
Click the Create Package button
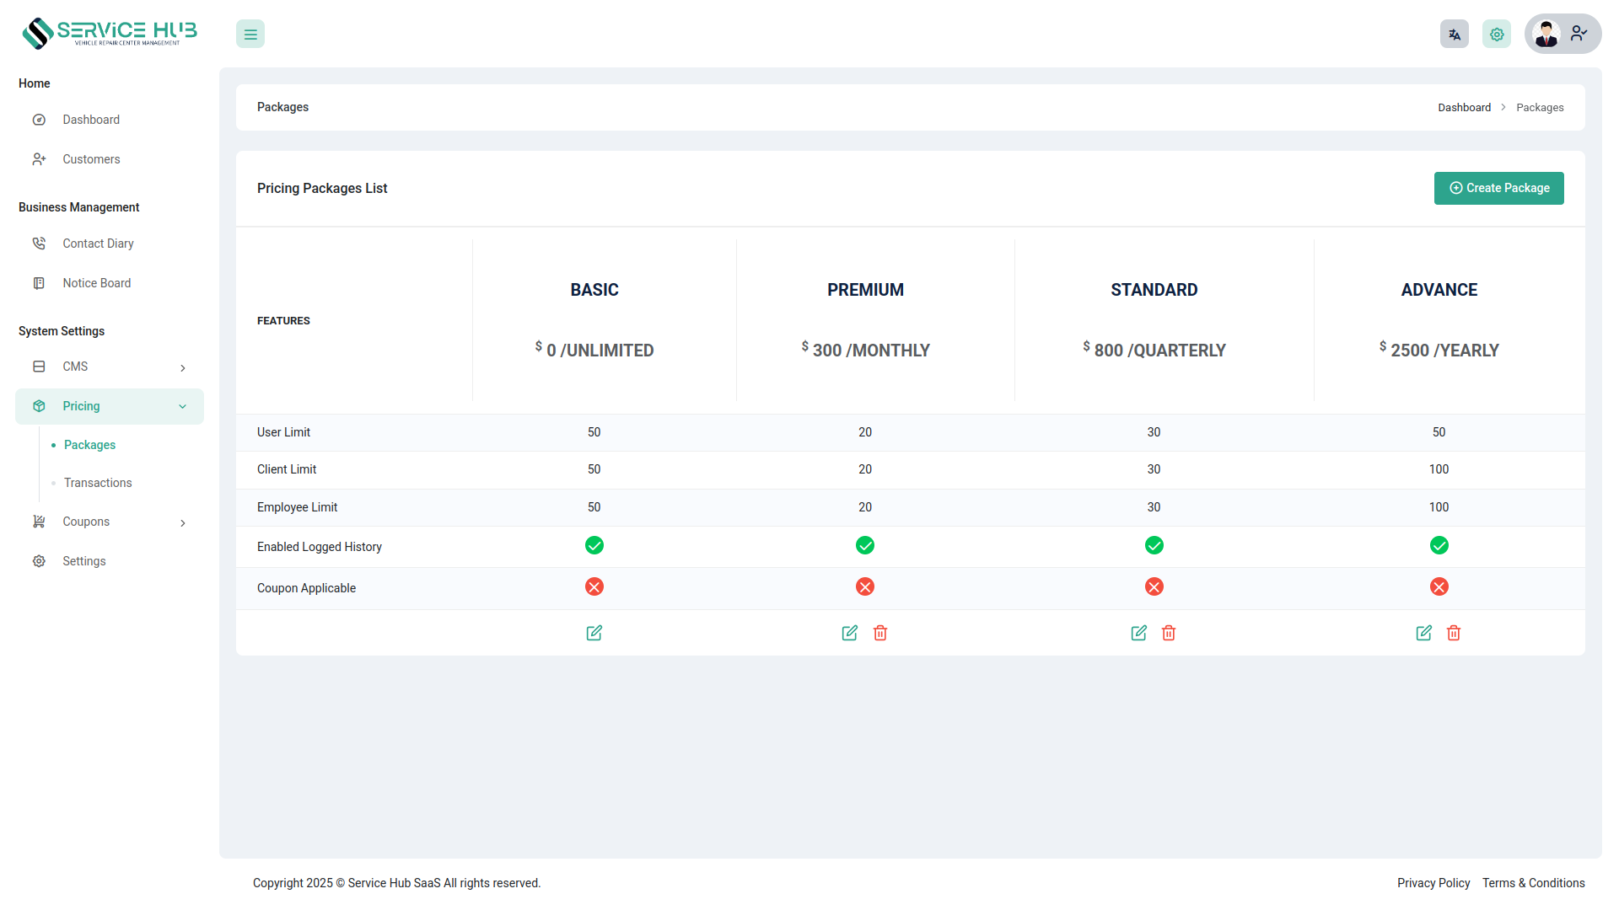click(1498, 188)
